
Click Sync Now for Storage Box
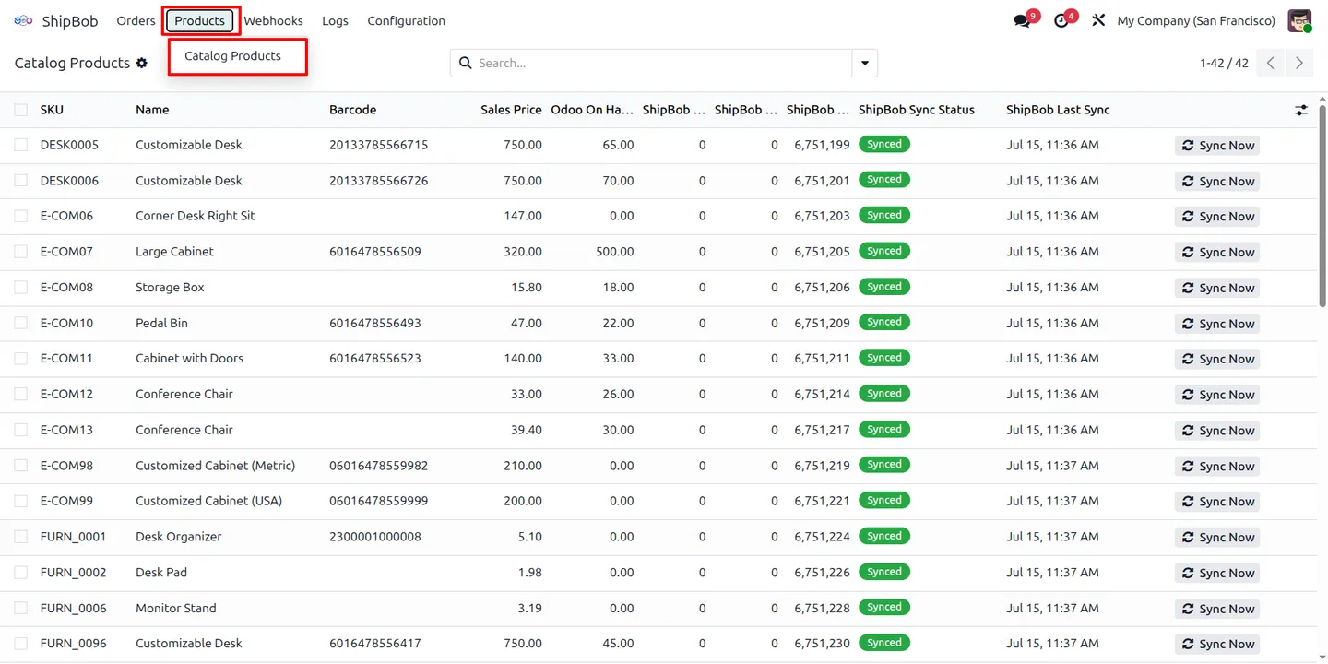tap(1217, 288)
